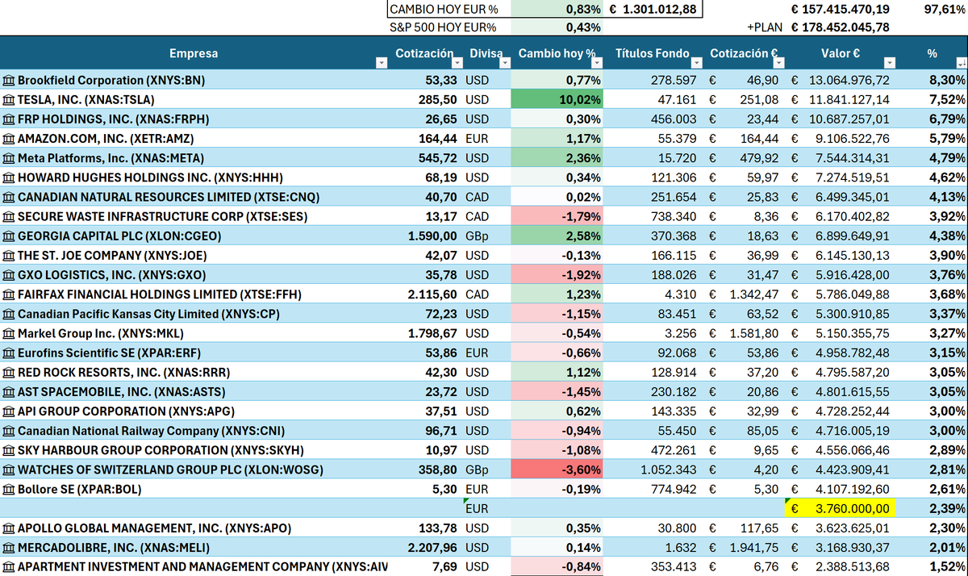Select Georgia Capital 2,58% change cell

pyautogui.click(x=557, y=236)
